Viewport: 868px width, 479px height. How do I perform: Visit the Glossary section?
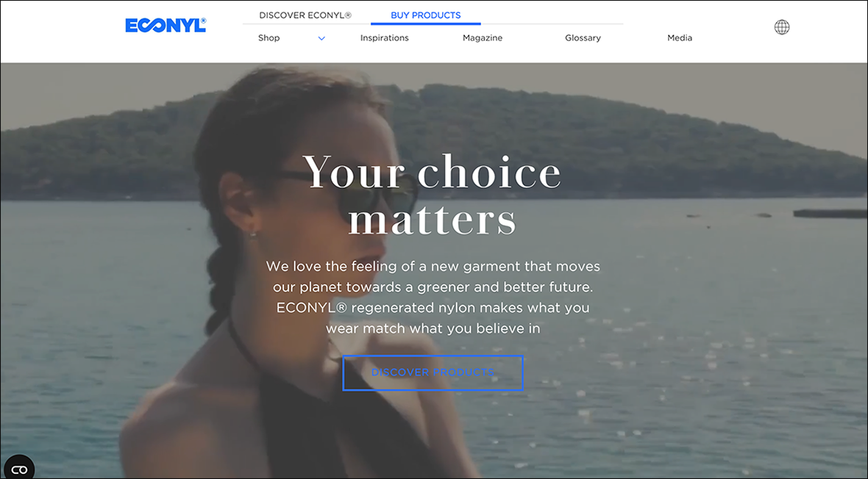[583, 37]
